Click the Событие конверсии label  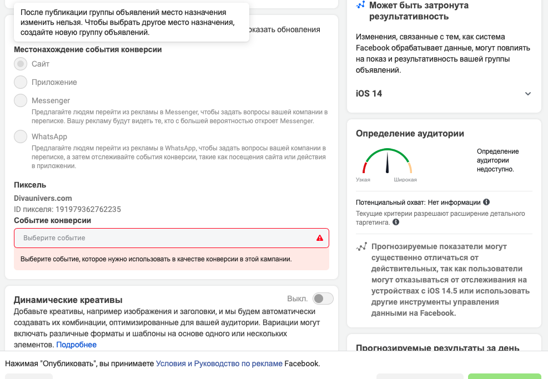[x=52, y=220]
